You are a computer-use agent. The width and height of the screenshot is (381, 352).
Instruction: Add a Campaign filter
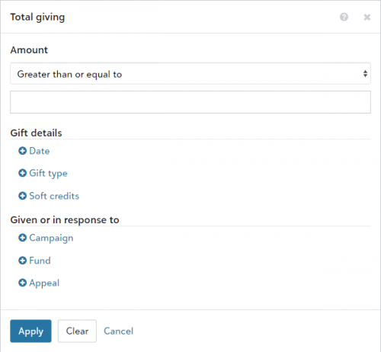(x=51, y=238)
